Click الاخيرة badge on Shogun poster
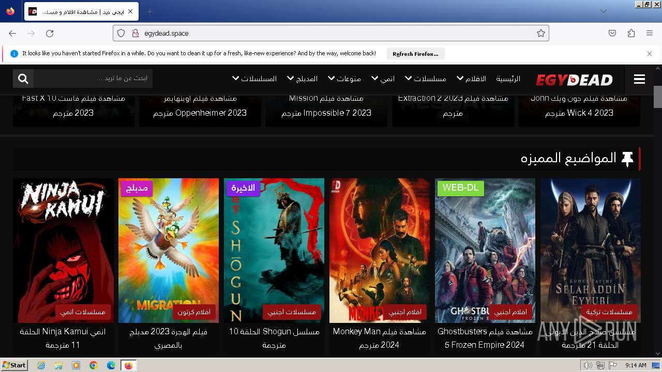Image resolution: width=662 pixels, height=372 pixels. coord(243,188)
